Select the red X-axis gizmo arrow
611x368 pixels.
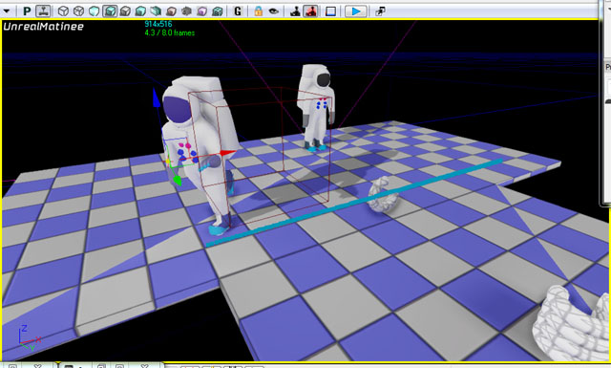228,153
